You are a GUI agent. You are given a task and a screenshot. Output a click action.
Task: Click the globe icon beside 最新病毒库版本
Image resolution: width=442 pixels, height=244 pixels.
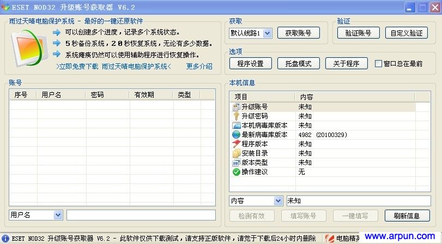[236, 135]
